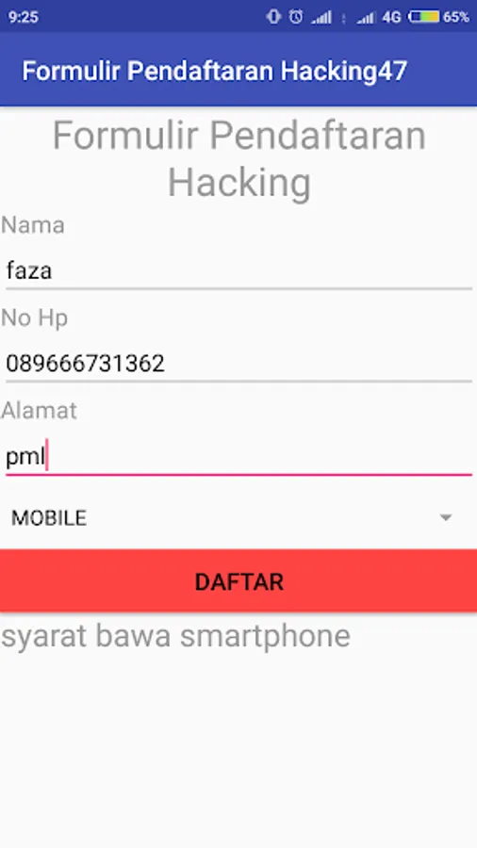This screenshot has height=848, width=477.
Task: Tap the battery level icon
Action: 423,17
